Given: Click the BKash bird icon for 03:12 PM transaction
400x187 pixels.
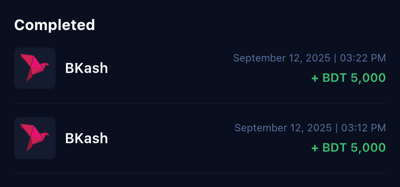Looking at the screenshot, I should coord(34,138).
